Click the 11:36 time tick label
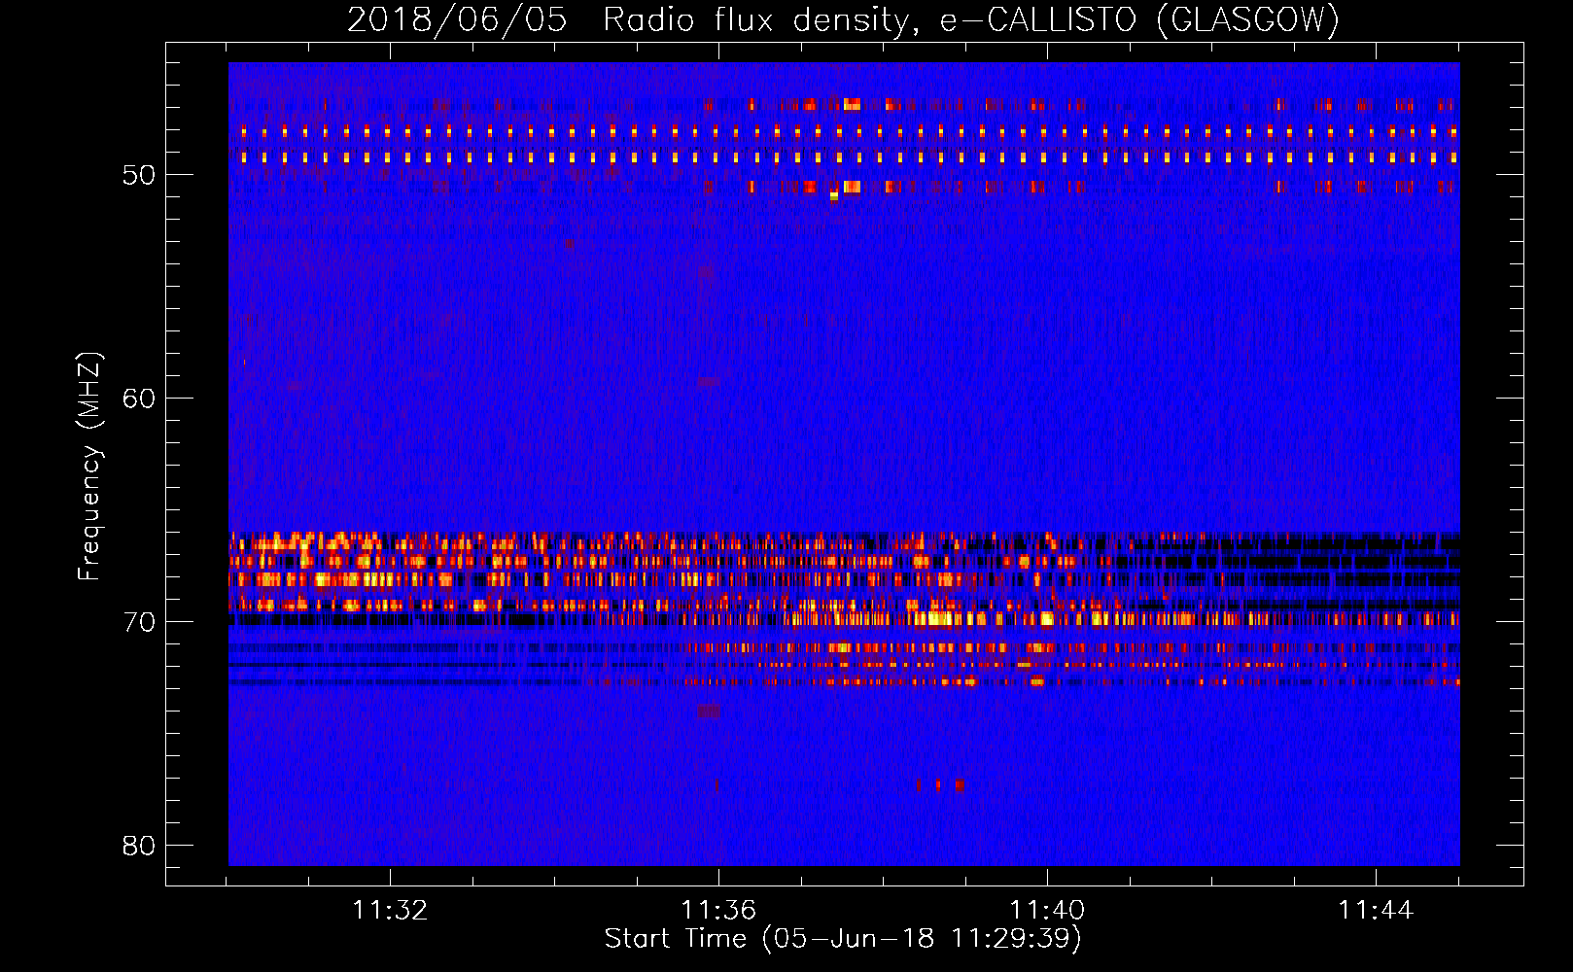 tap(718, 910)
